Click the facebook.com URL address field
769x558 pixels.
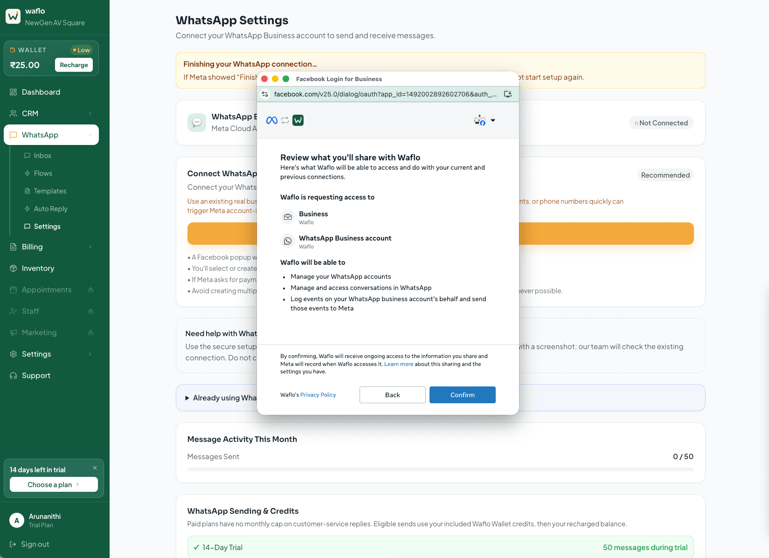point(385,94)
